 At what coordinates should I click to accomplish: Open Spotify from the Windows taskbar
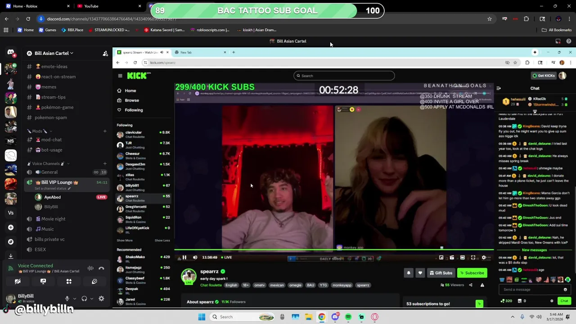348,317
